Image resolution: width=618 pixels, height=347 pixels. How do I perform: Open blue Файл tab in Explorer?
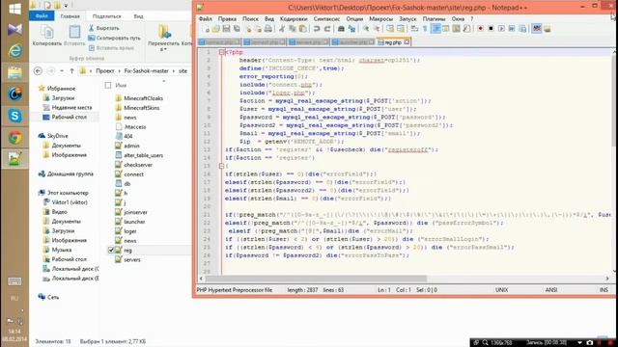pos(42,16)
